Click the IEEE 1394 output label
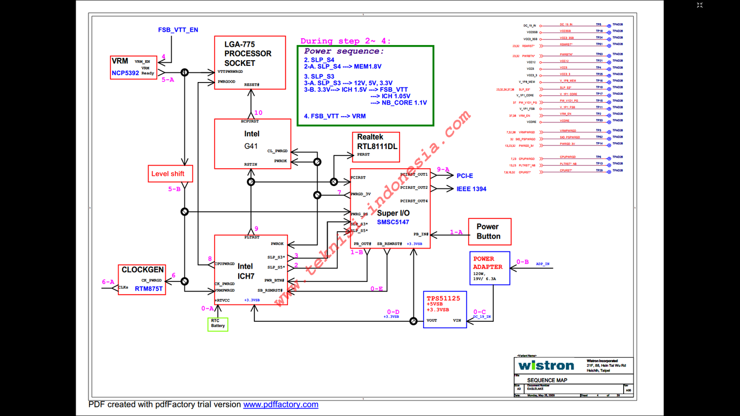Image resolution: width=740 pixels, height=416 pixels. click(471, 189)
